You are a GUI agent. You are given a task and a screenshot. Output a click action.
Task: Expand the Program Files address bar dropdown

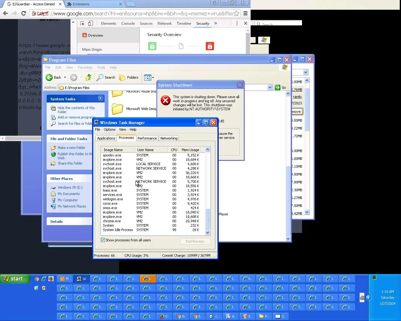tap(270, 88)
